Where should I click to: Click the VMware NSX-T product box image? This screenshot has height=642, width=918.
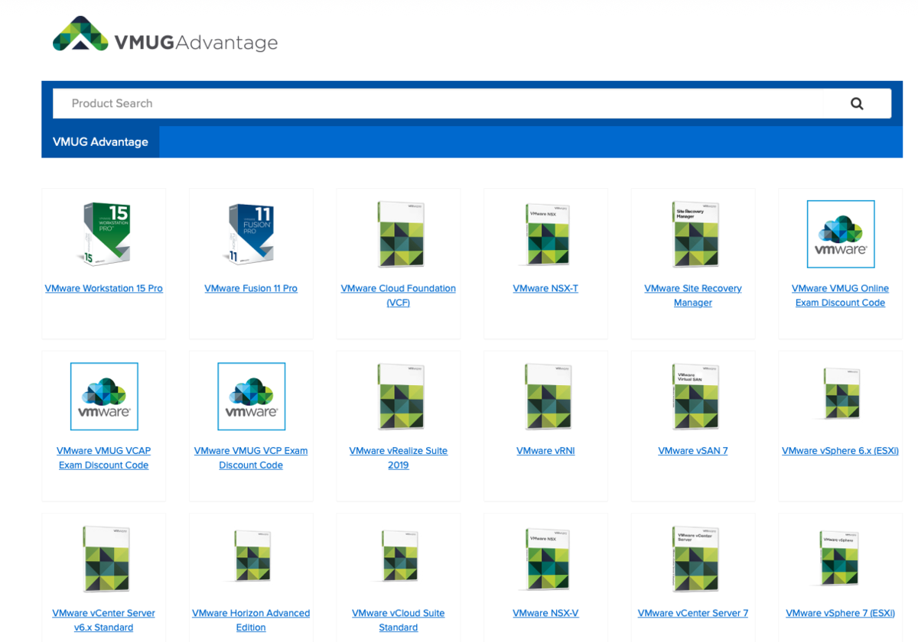coord(545,234)
